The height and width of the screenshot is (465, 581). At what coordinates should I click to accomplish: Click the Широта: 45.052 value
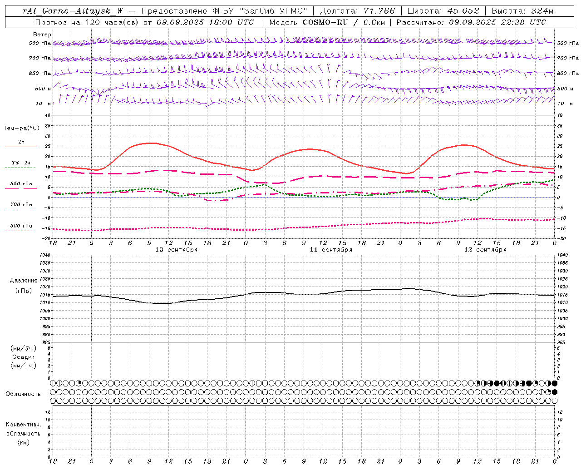[x=443, y=11]
